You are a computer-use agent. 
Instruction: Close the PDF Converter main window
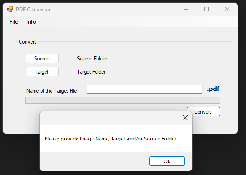(227, 10)
